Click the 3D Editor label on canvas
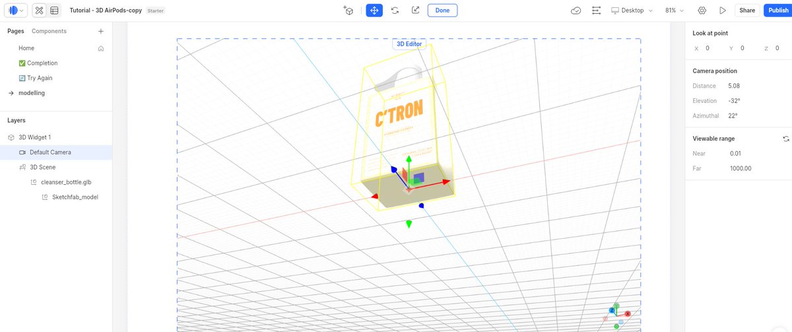The image size is (792, 332). click(409, 44)
